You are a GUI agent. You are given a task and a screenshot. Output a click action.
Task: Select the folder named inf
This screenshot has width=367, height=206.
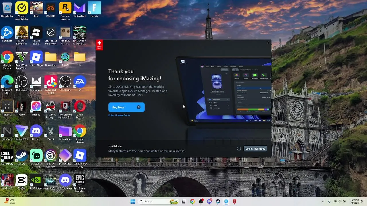point(80,59)
